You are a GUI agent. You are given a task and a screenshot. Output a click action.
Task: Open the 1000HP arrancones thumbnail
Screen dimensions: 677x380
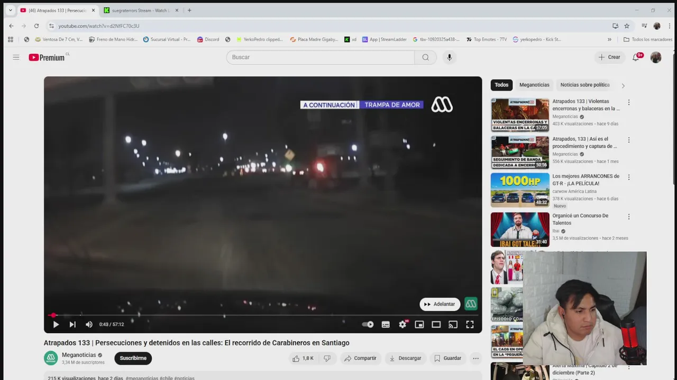click(520, 190)
